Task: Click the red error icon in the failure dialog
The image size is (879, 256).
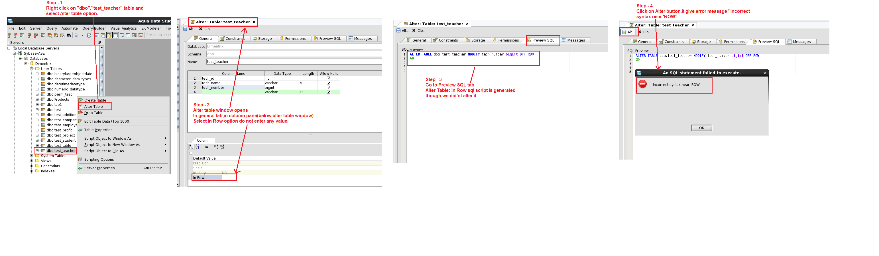Action: (x=642, y=84)
